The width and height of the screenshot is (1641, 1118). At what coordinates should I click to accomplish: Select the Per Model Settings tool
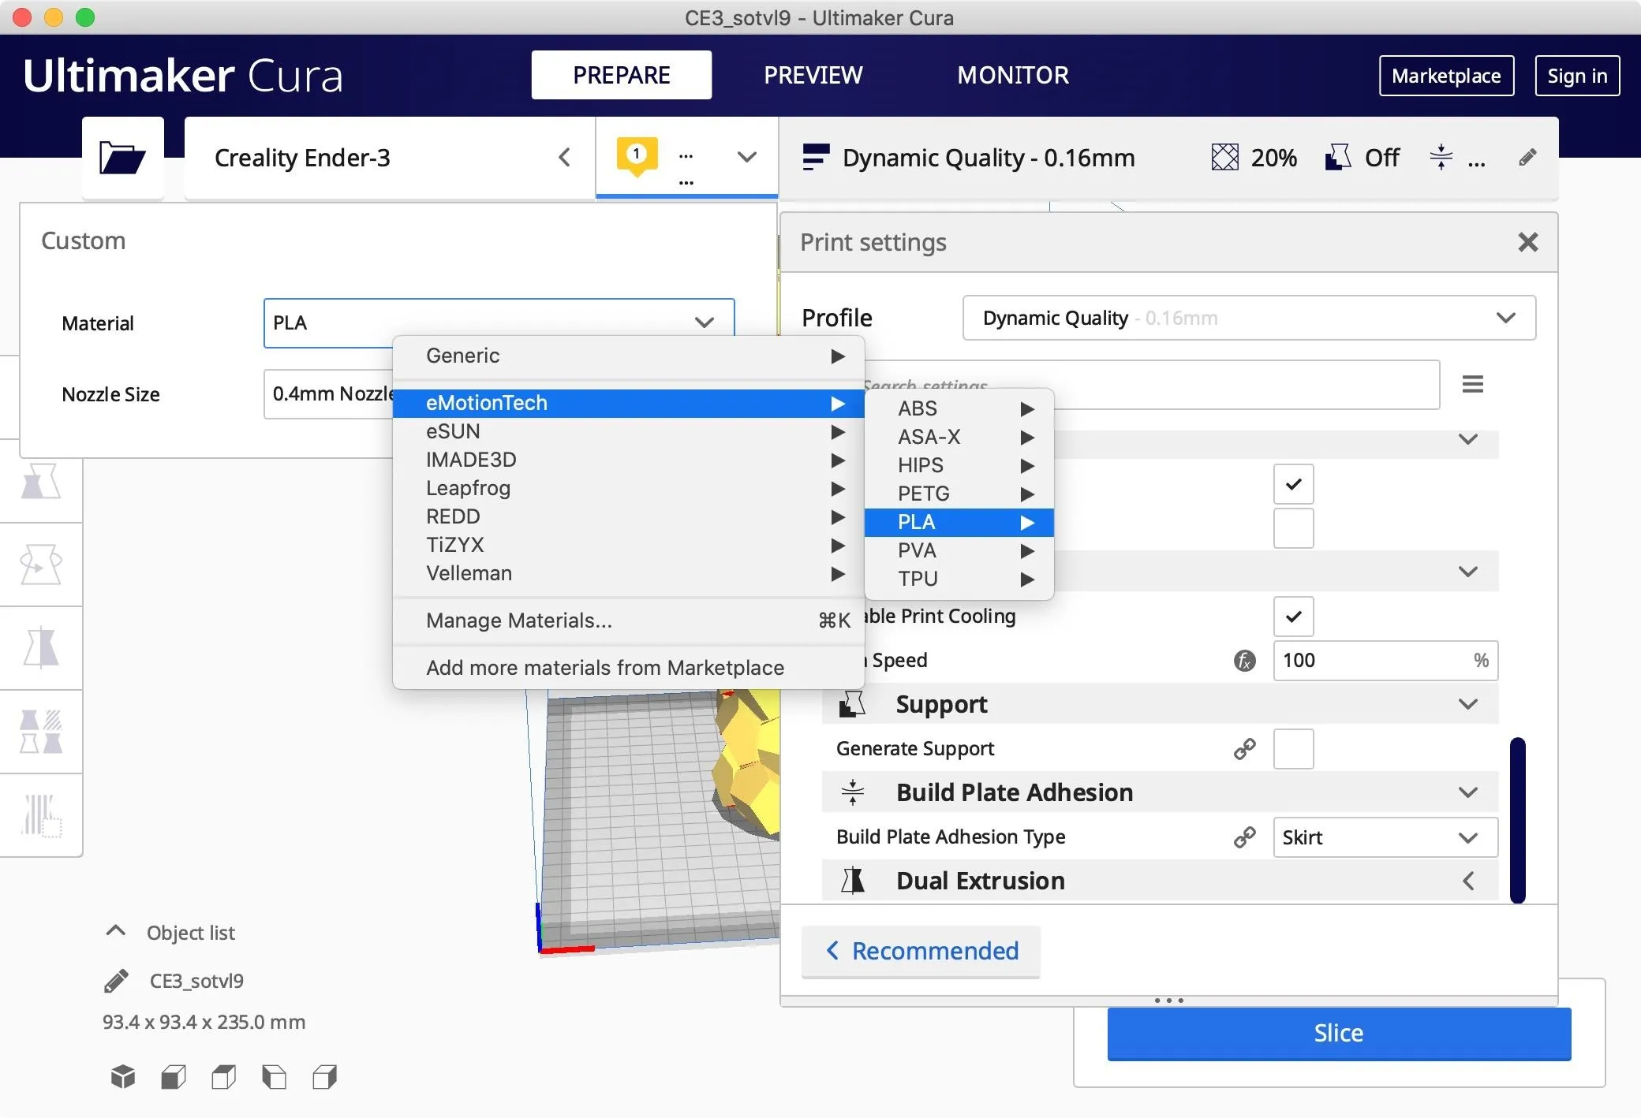[41, 732]
